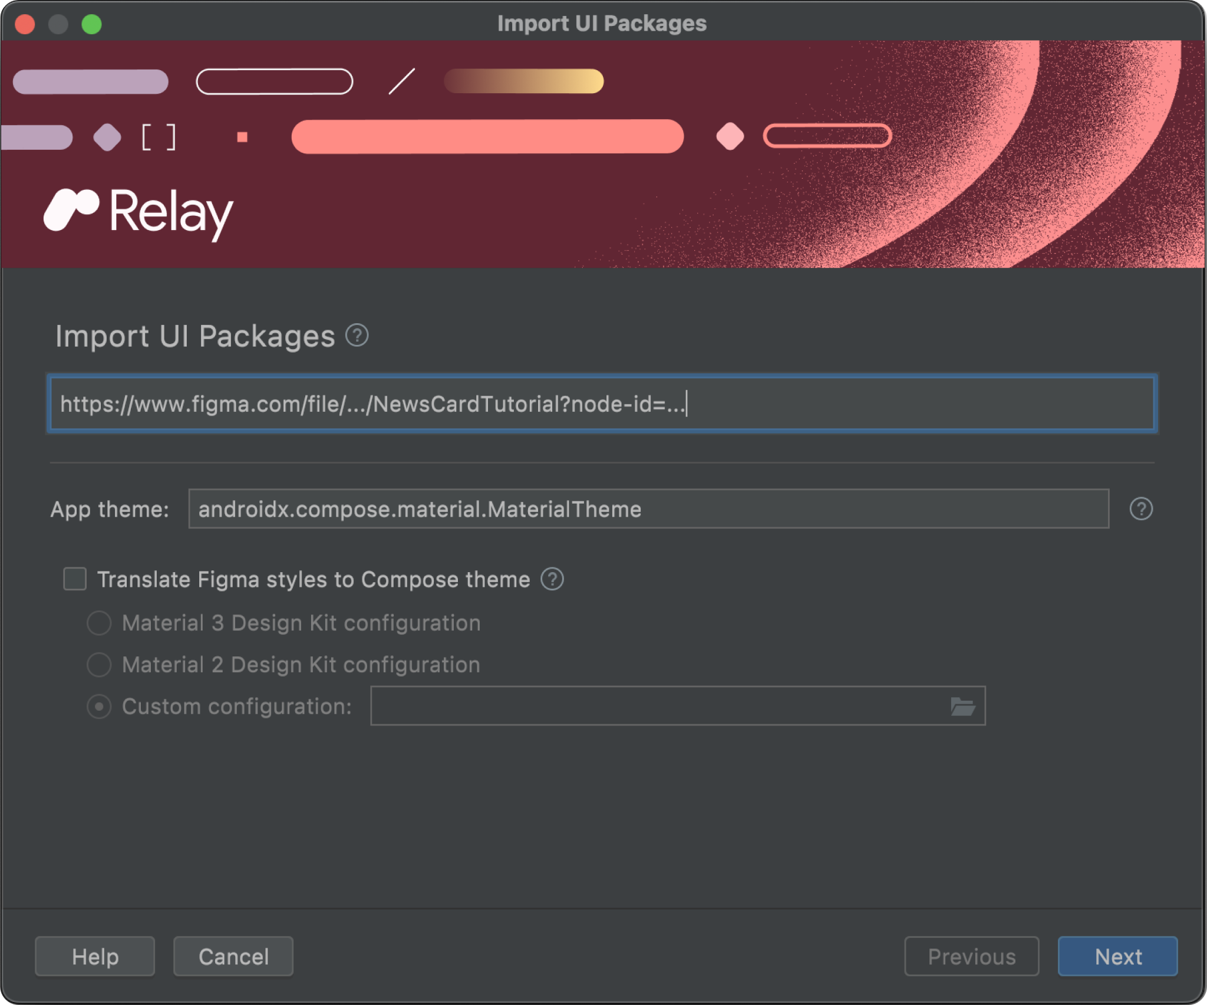Click App theme dropdown field

pos(649,508)
